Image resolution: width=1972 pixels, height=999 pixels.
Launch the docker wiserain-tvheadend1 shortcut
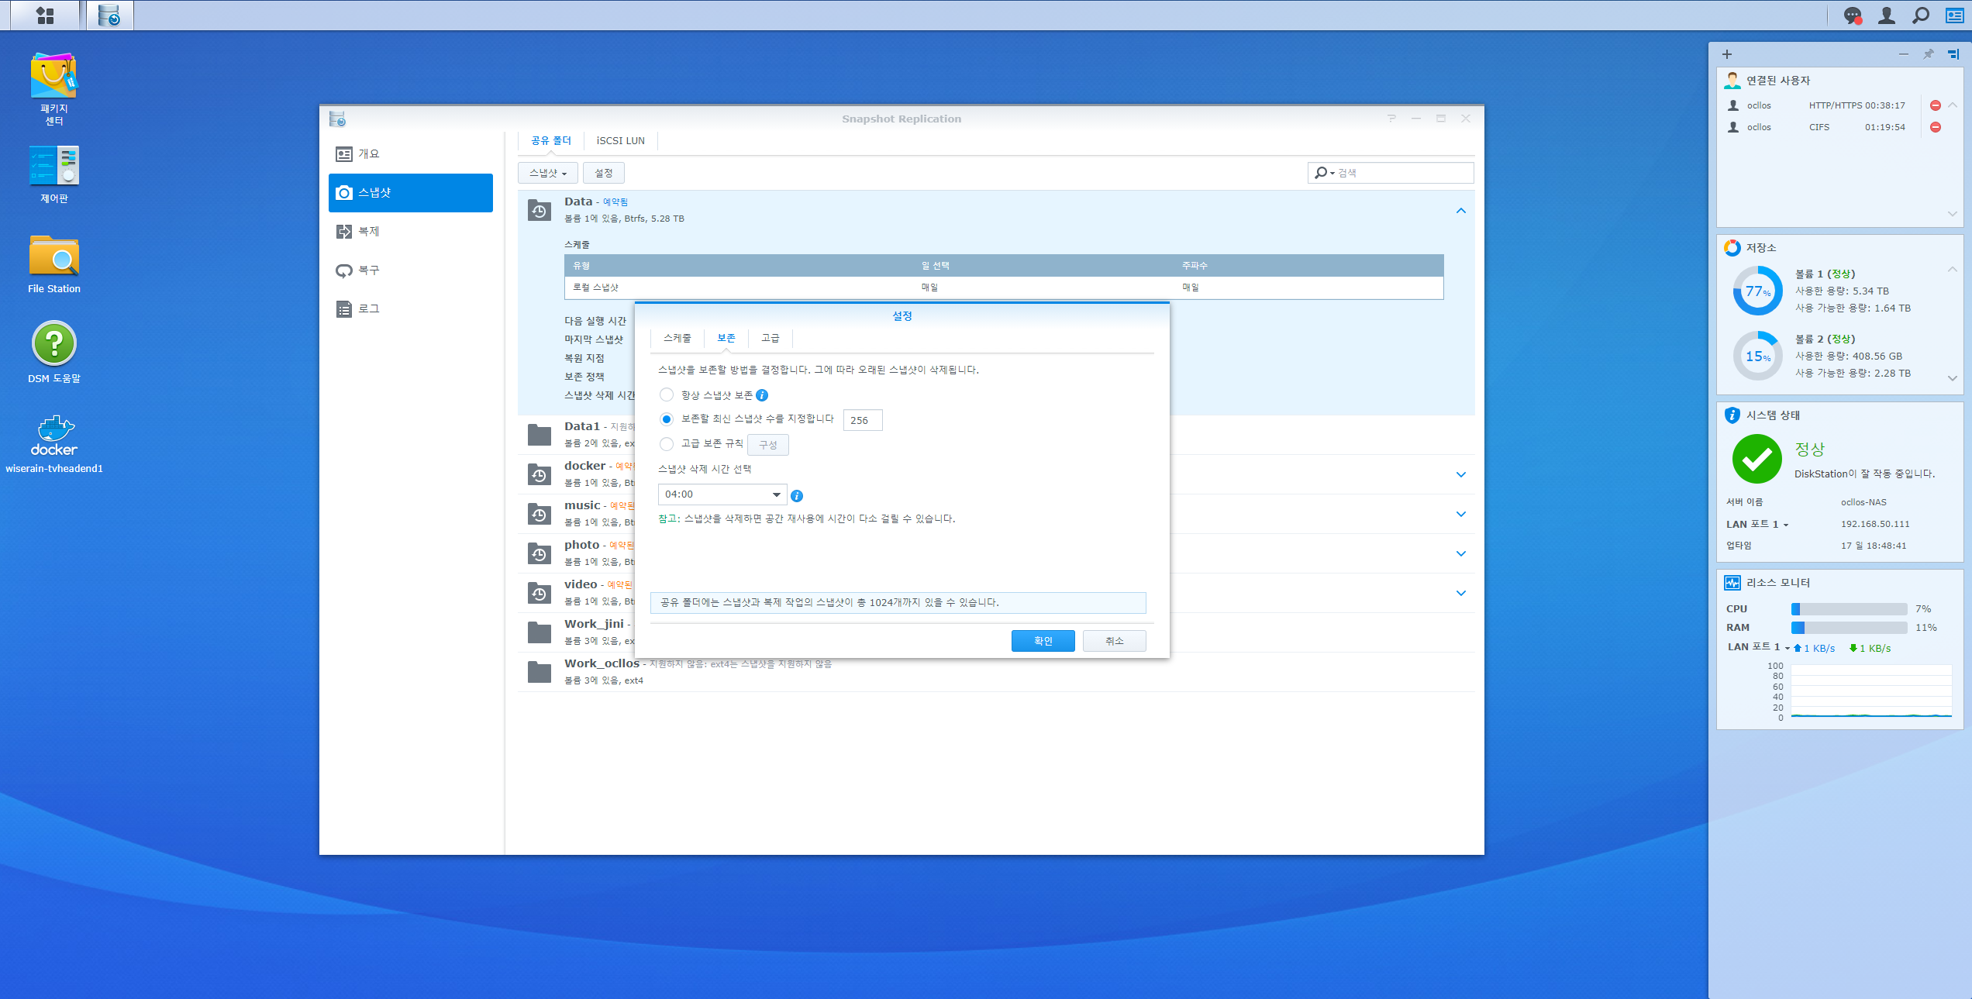(x=53, y=437)
